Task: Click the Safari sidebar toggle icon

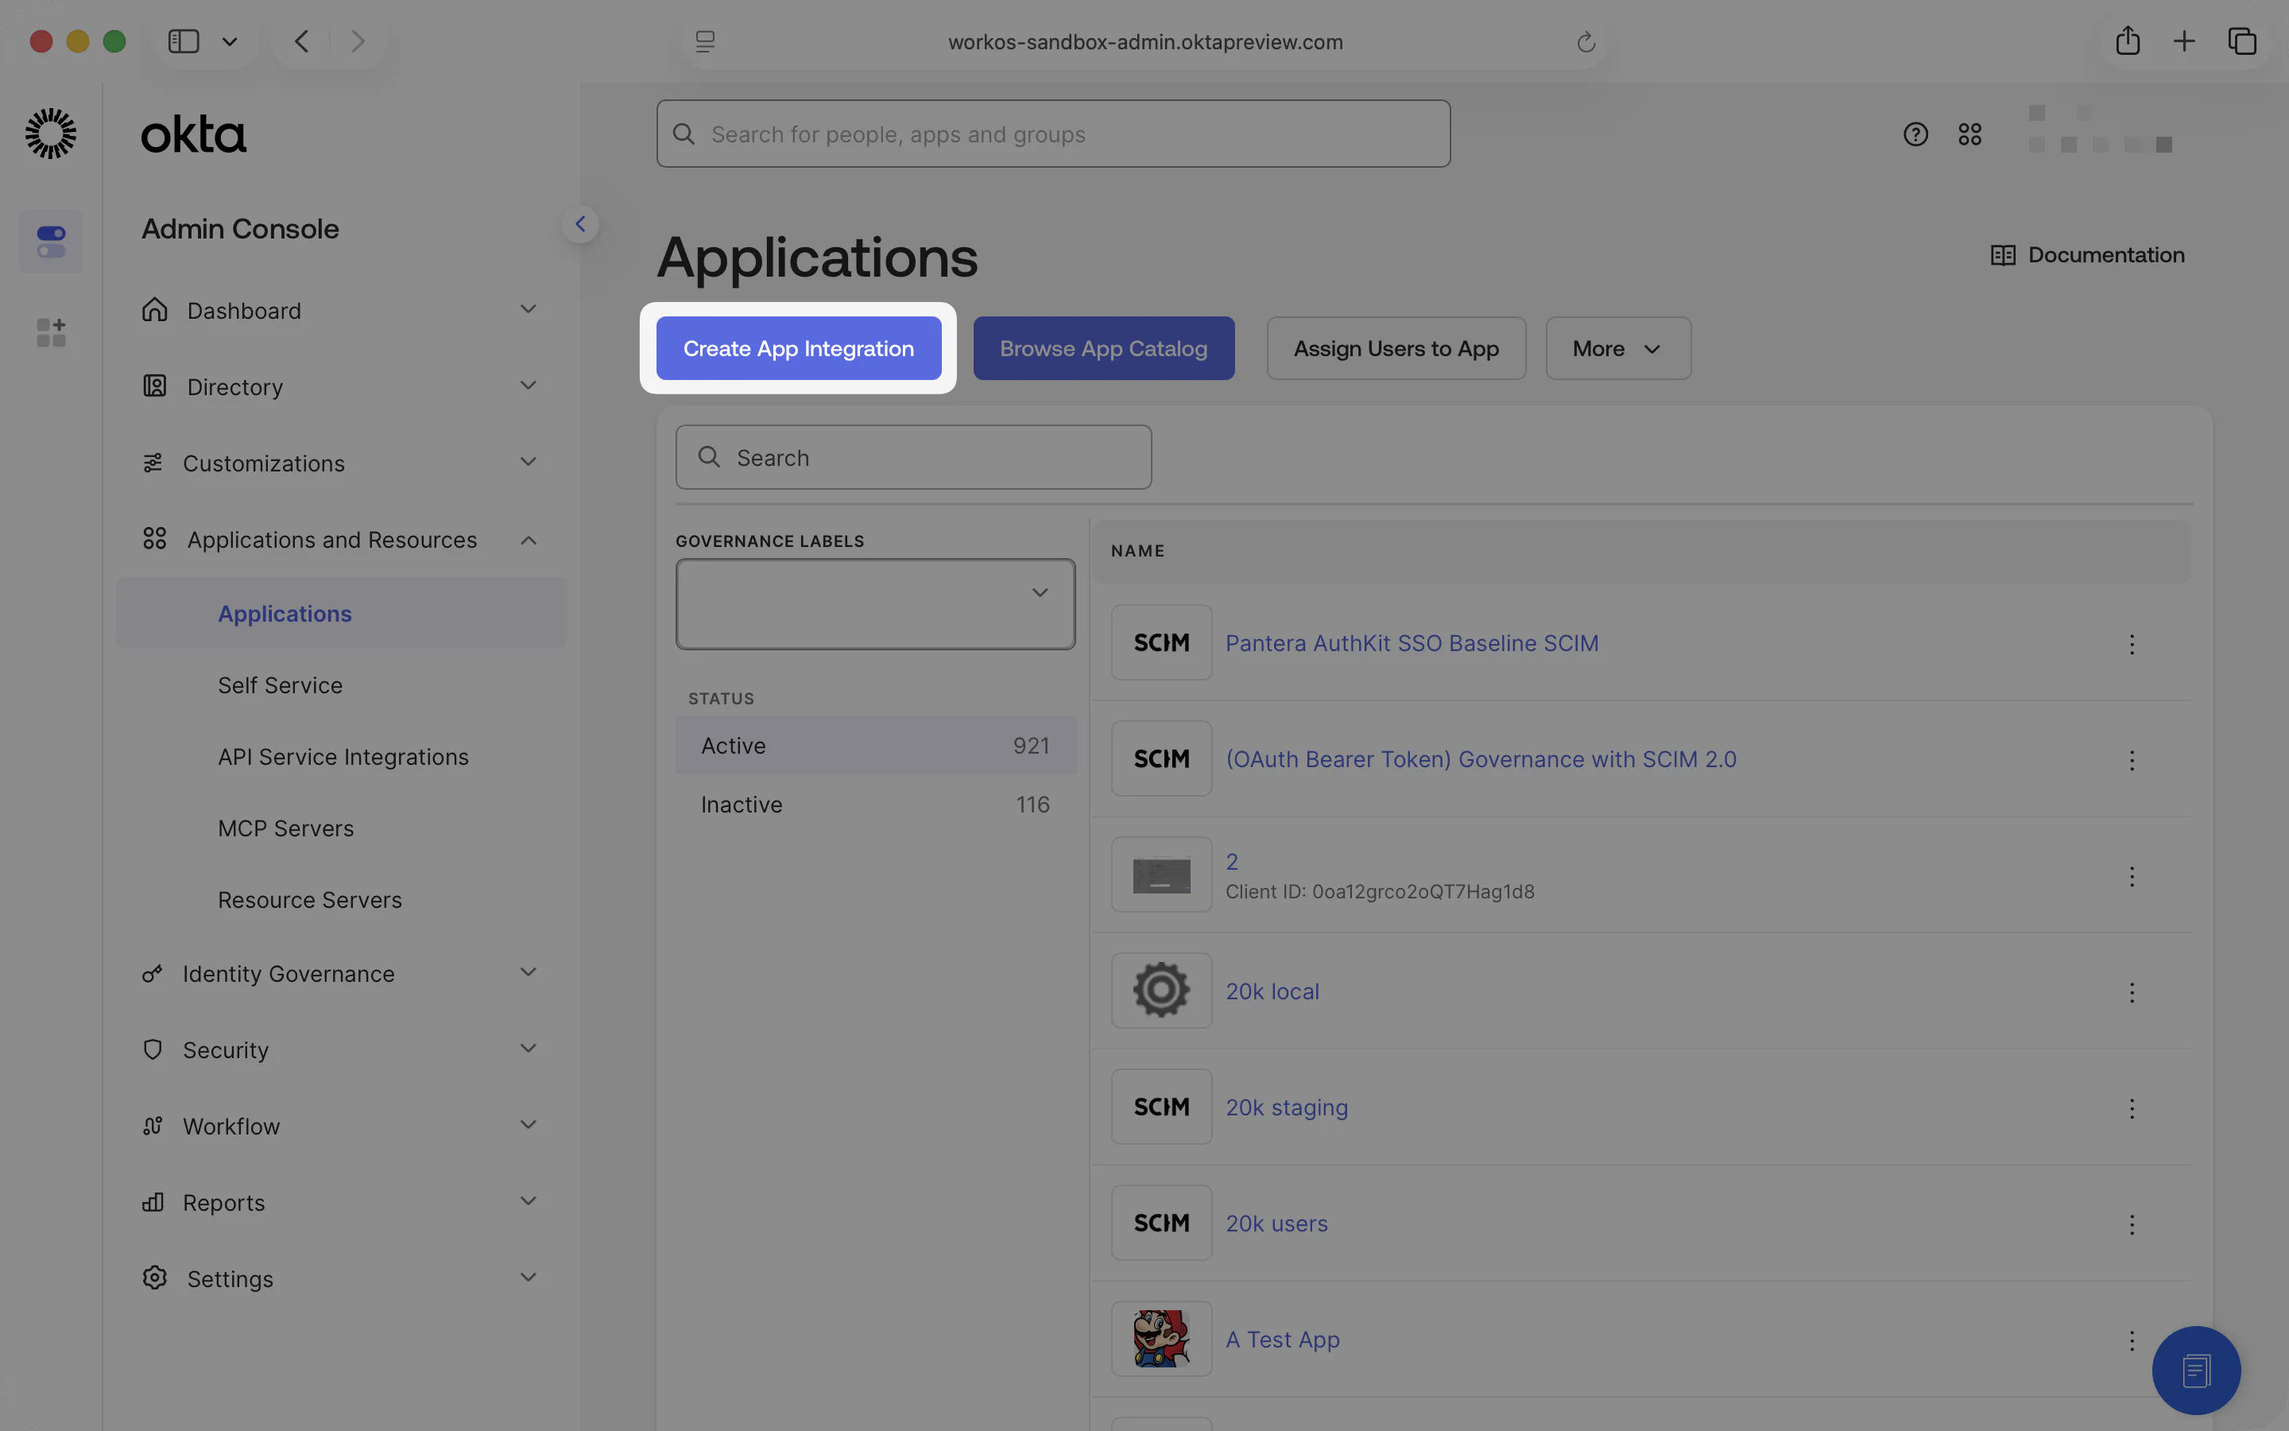Action: pos(184,41)
